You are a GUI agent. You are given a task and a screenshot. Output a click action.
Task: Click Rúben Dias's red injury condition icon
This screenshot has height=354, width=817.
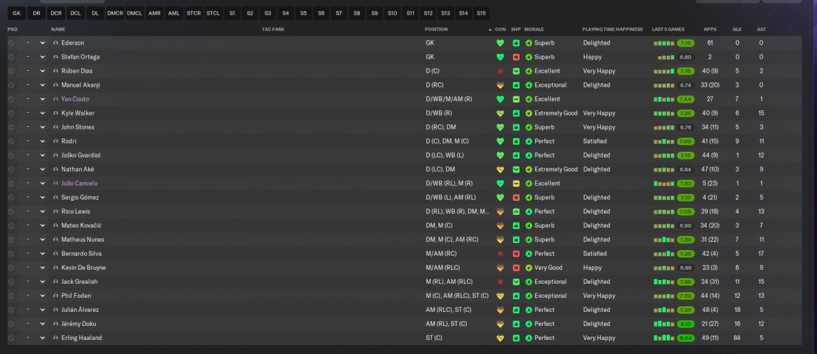[500, 71]
